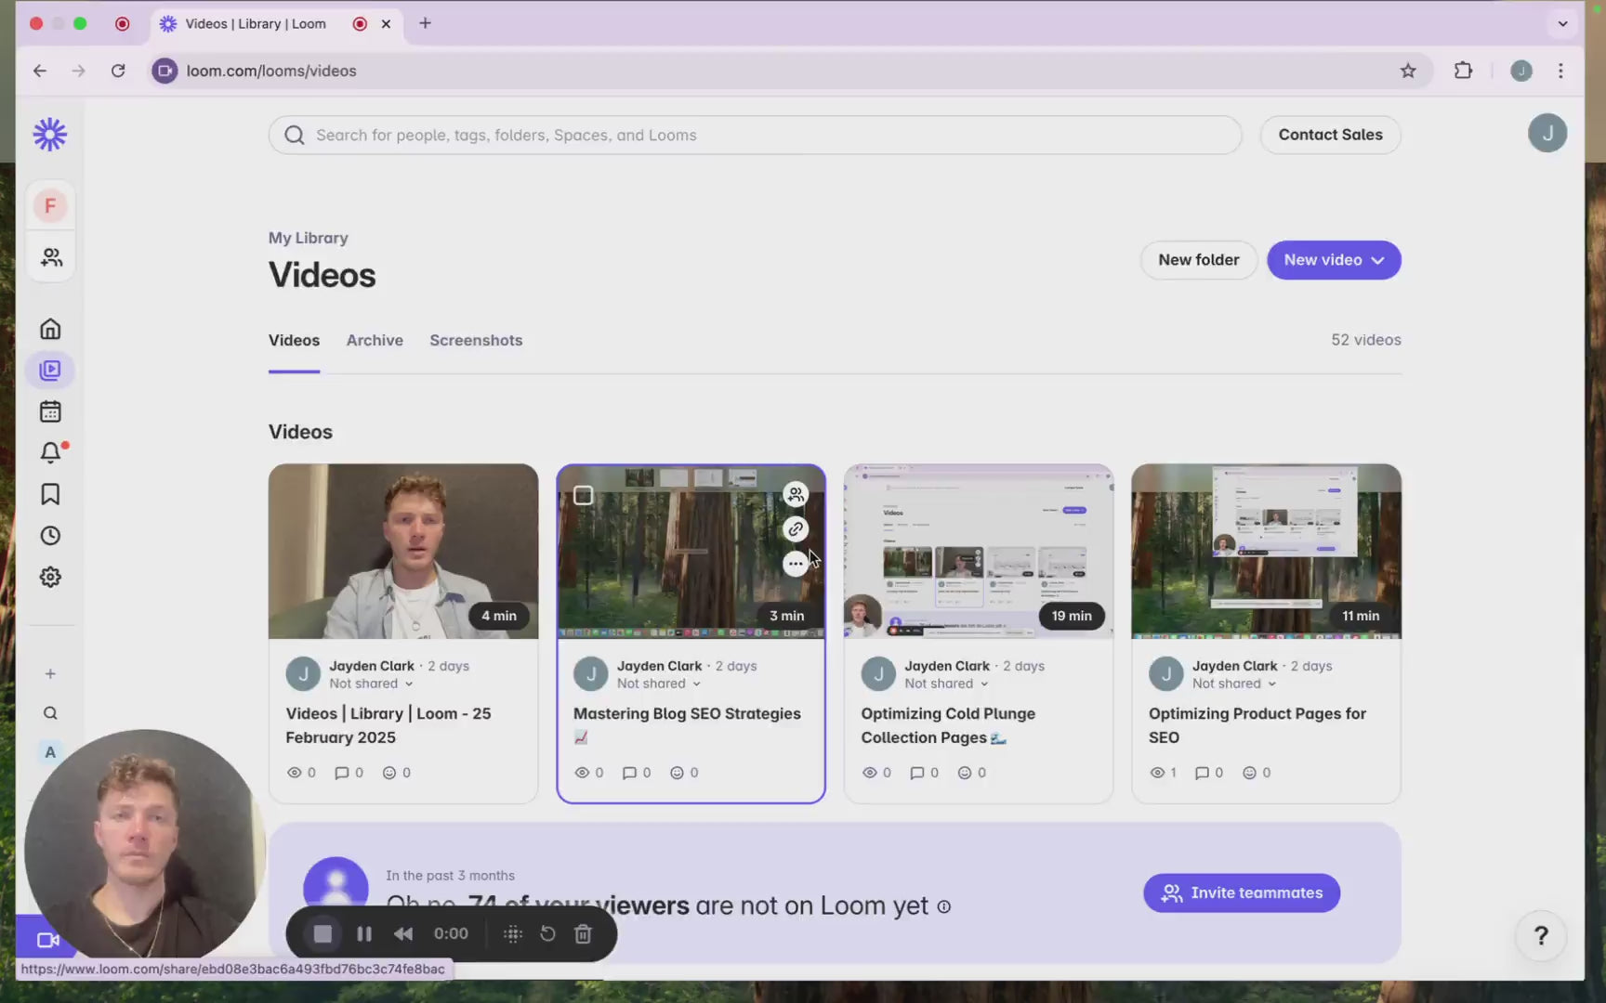This screenshot has height=1003, width=1606.
Task: Copy link icon on Mastering Blog SEO video
Action: pos(795,529)
